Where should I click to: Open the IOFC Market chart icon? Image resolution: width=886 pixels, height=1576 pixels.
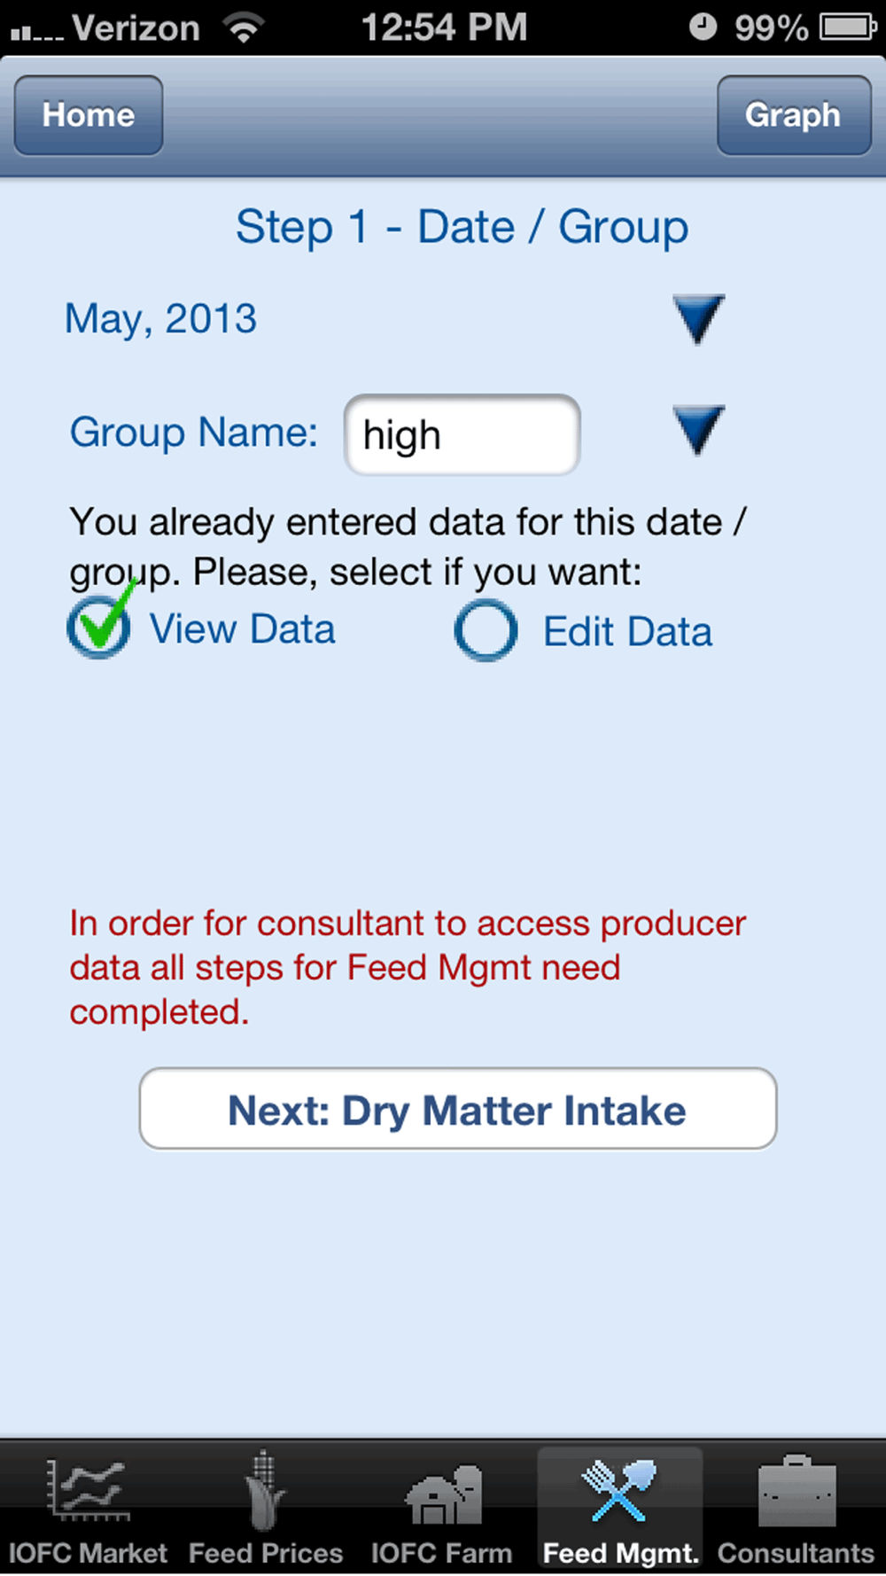coord(87,1489)
